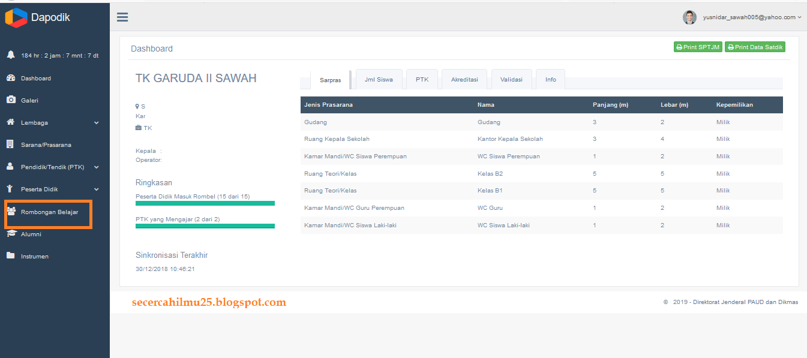Click the Kelas B1 name cell
807x358 pixels.
coord(490,191)
